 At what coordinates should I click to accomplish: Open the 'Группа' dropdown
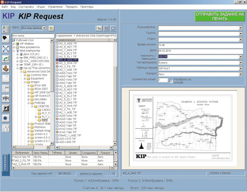[241, 34]
